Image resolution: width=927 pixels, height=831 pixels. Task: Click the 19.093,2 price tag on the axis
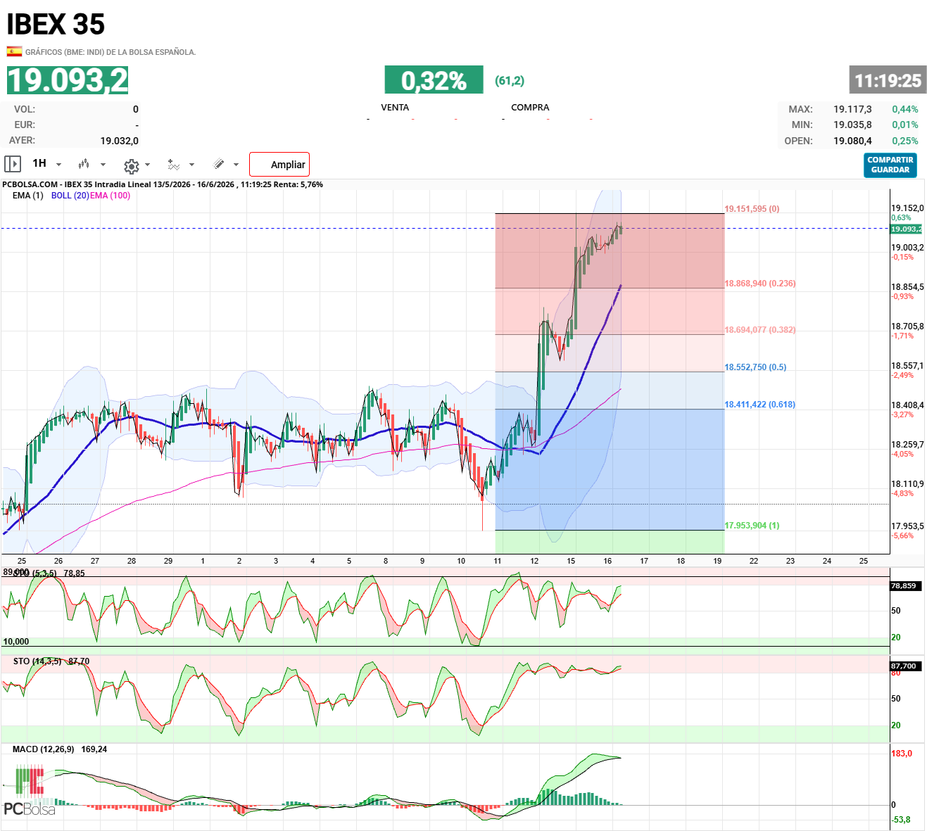coord(907,229)
